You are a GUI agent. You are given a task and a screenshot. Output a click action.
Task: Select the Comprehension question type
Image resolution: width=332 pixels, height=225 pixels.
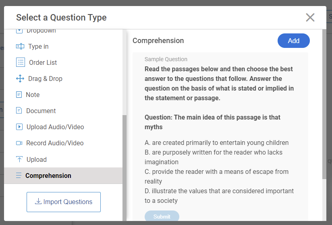point(48,175)
